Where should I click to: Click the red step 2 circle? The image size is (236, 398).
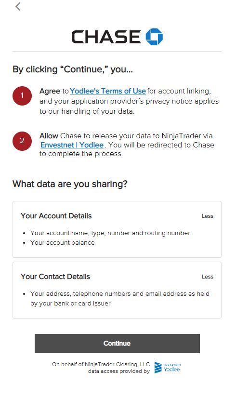pyautogui.click(x=22, y=141)
